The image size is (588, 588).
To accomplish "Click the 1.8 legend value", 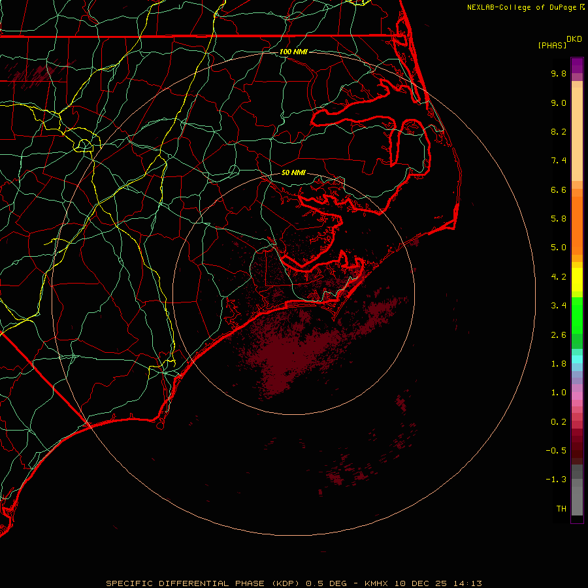I will [x=559, y=364].
